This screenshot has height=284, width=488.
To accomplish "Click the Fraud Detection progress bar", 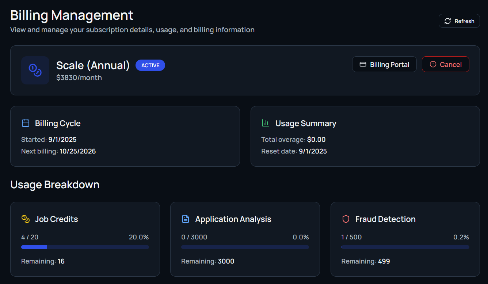I will [405, 247].
